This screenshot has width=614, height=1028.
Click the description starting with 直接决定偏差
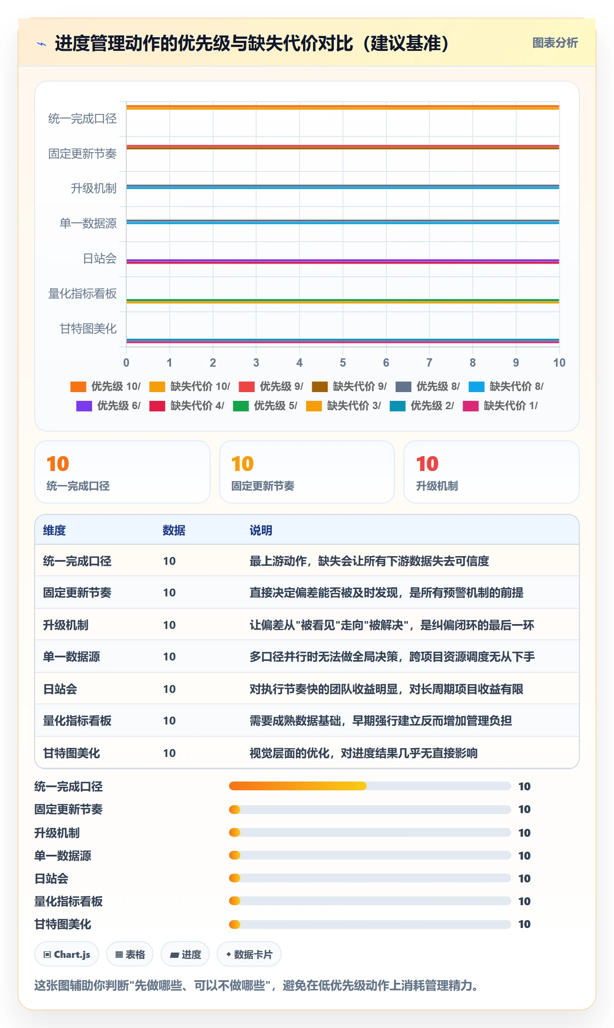tap(386, 593)
